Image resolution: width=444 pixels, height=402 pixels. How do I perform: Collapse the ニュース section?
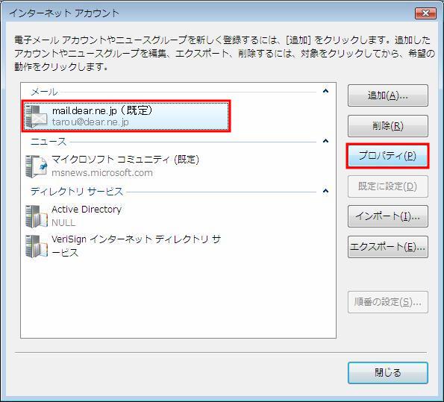[x=325, y=141]
